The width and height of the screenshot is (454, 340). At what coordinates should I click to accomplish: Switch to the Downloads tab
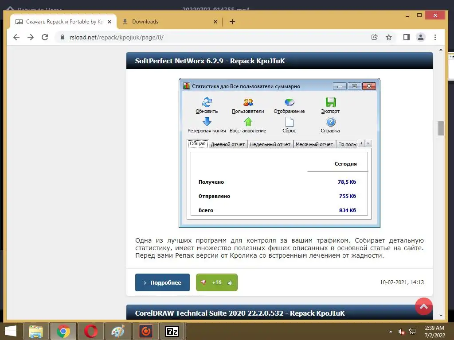coord(169,22)
